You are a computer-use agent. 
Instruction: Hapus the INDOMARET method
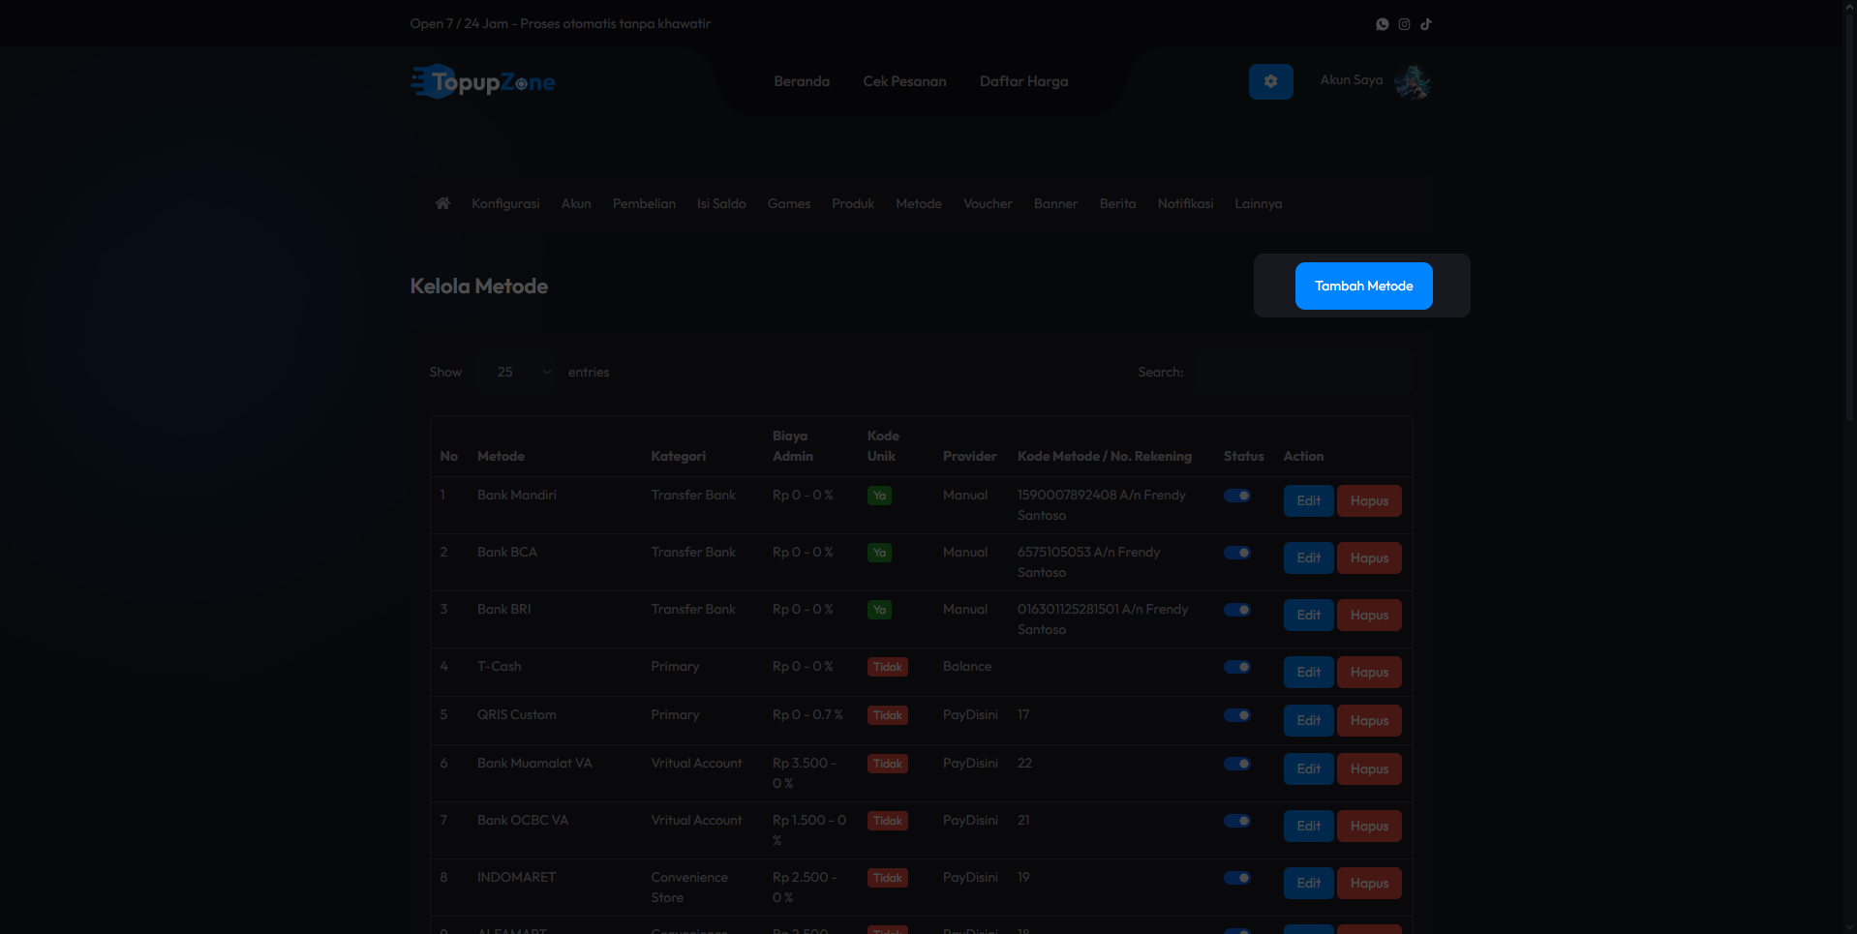click(1369, 883)
